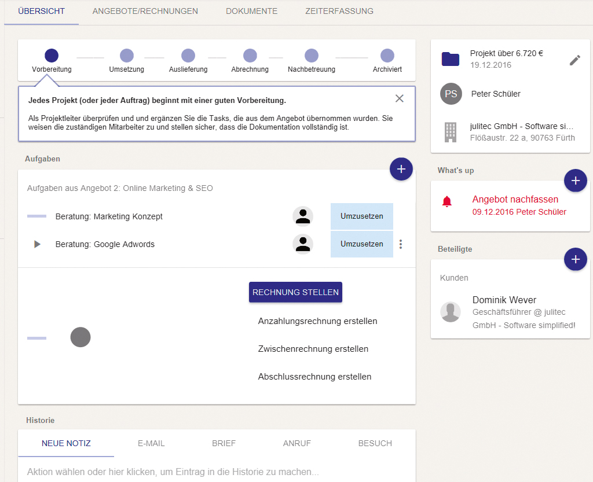Viewport: 593px width, 482px height.
Task: Add participant via Beteiligte plus button
Action: 575,259
